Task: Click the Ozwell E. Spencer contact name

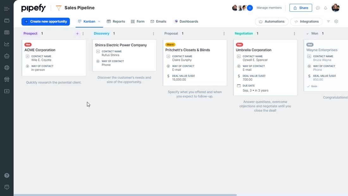Action: point(255,60)
